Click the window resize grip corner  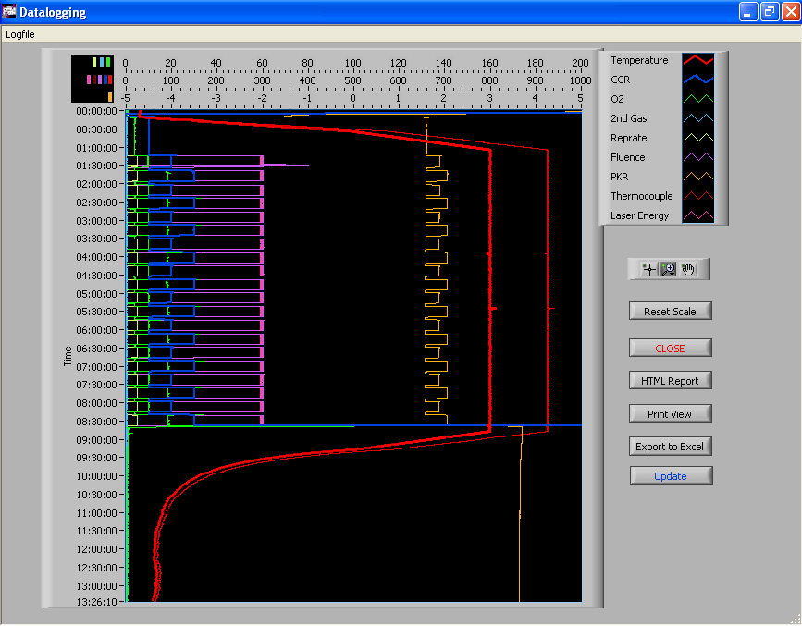coord(796,619)
